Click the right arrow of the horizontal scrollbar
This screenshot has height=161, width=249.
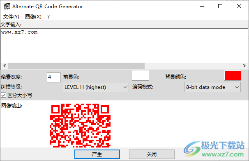pos(244,66)
